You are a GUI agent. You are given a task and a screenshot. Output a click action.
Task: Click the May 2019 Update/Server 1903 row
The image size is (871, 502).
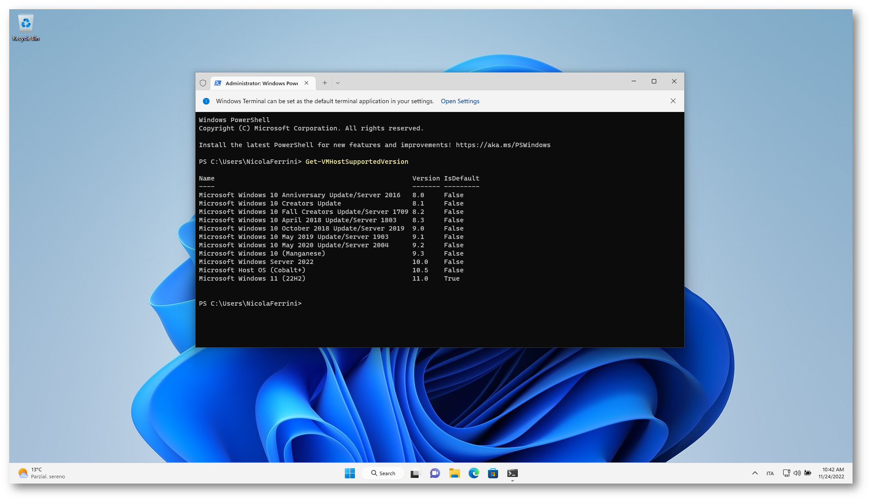click(331, 237)
